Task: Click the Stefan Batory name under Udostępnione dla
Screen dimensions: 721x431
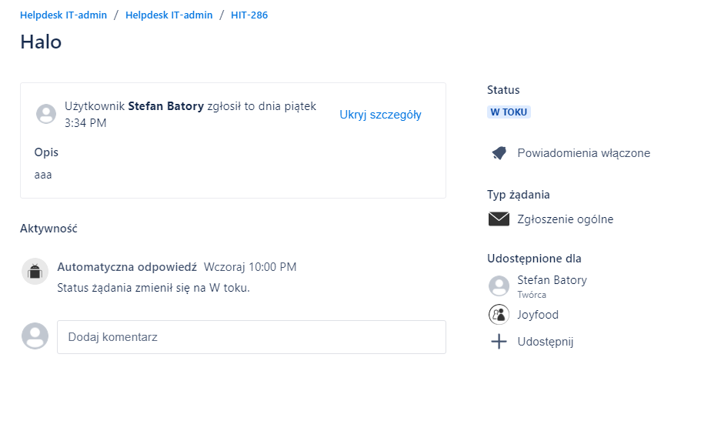Action: pos(552,280)
